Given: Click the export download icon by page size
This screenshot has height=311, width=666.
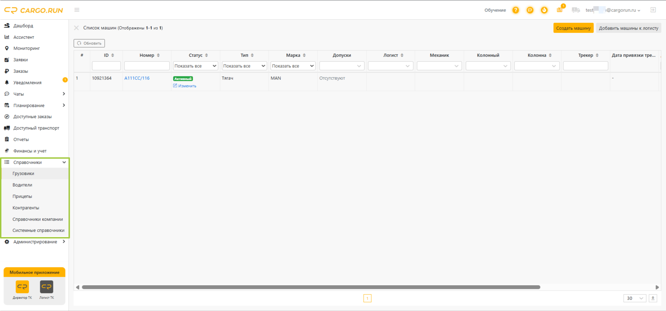Looking at the screenshot, I should 653,298.
